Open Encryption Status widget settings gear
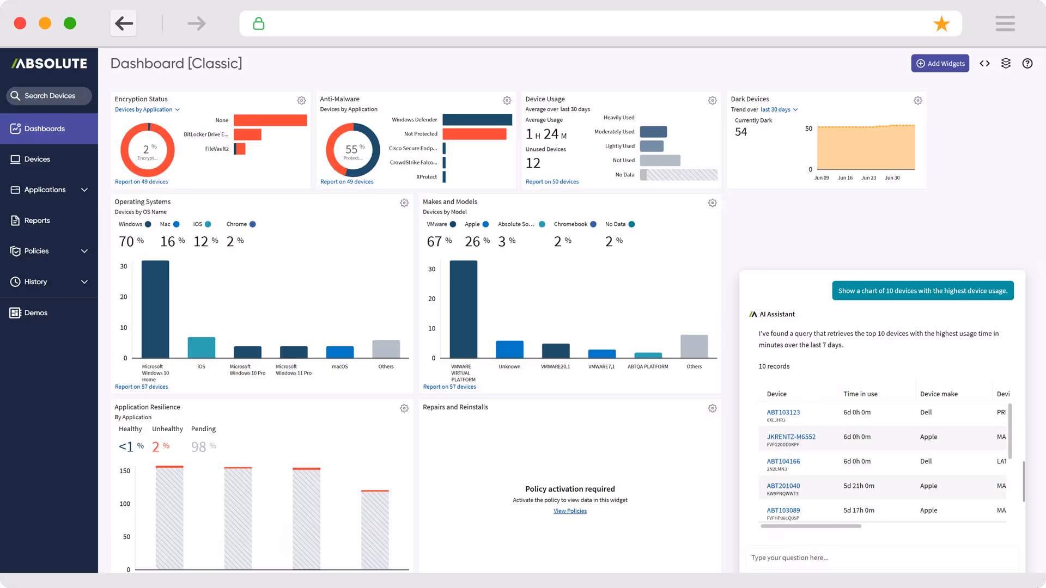 tap(301, 101)
